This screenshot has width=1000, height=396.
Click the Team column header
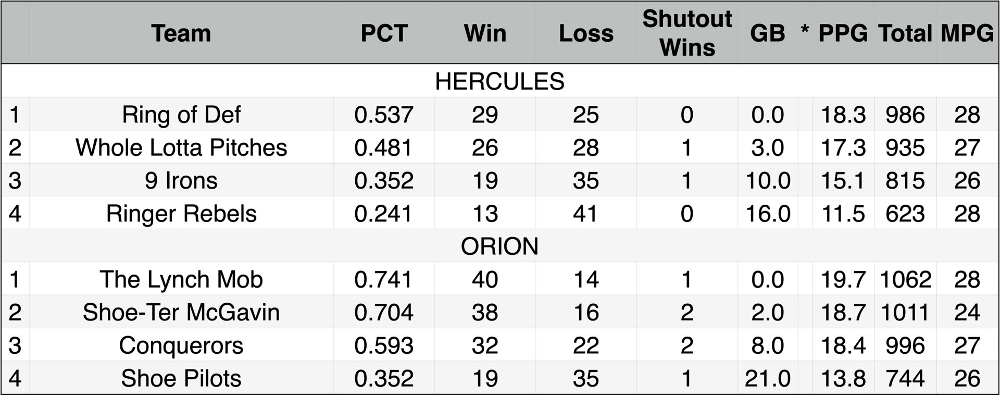point(181,33)
